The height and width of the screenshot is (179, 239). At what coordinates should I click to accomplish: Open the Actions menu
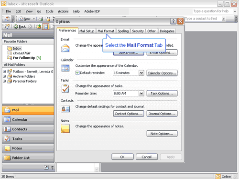(63, 11)
